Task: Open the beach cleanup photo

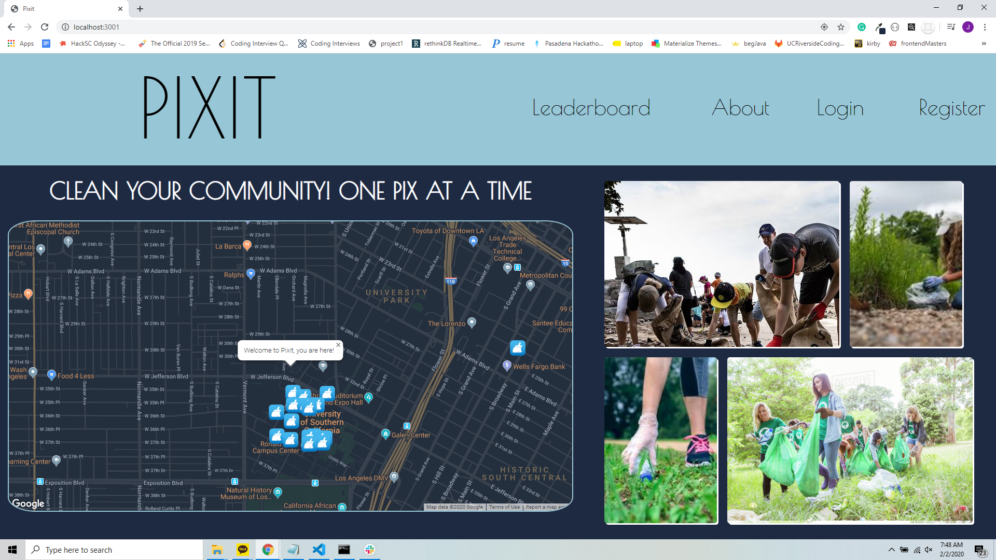Action: click(x=722, y=264)
